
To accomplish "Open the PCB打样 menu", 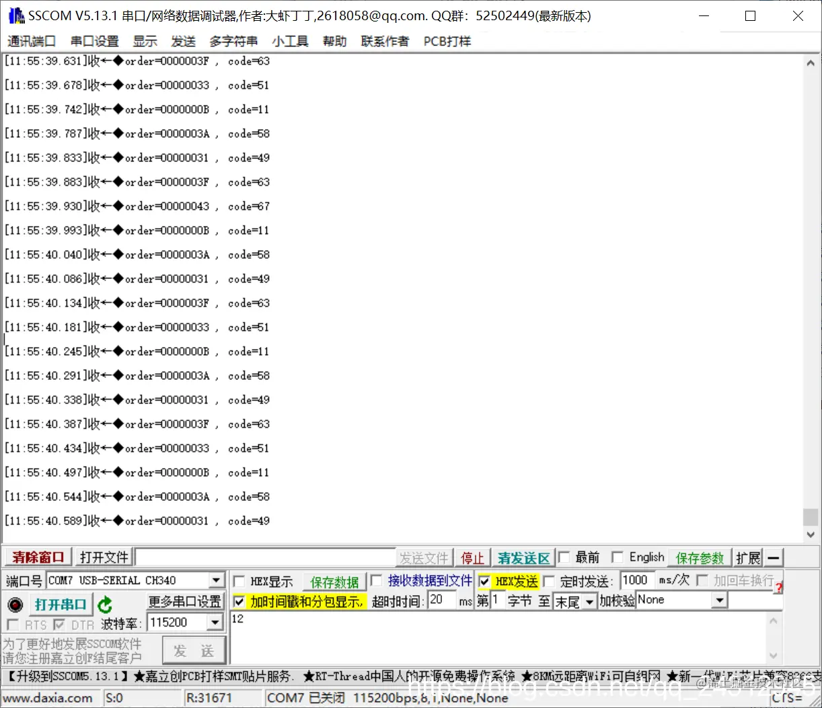I will tap(447, 41).
